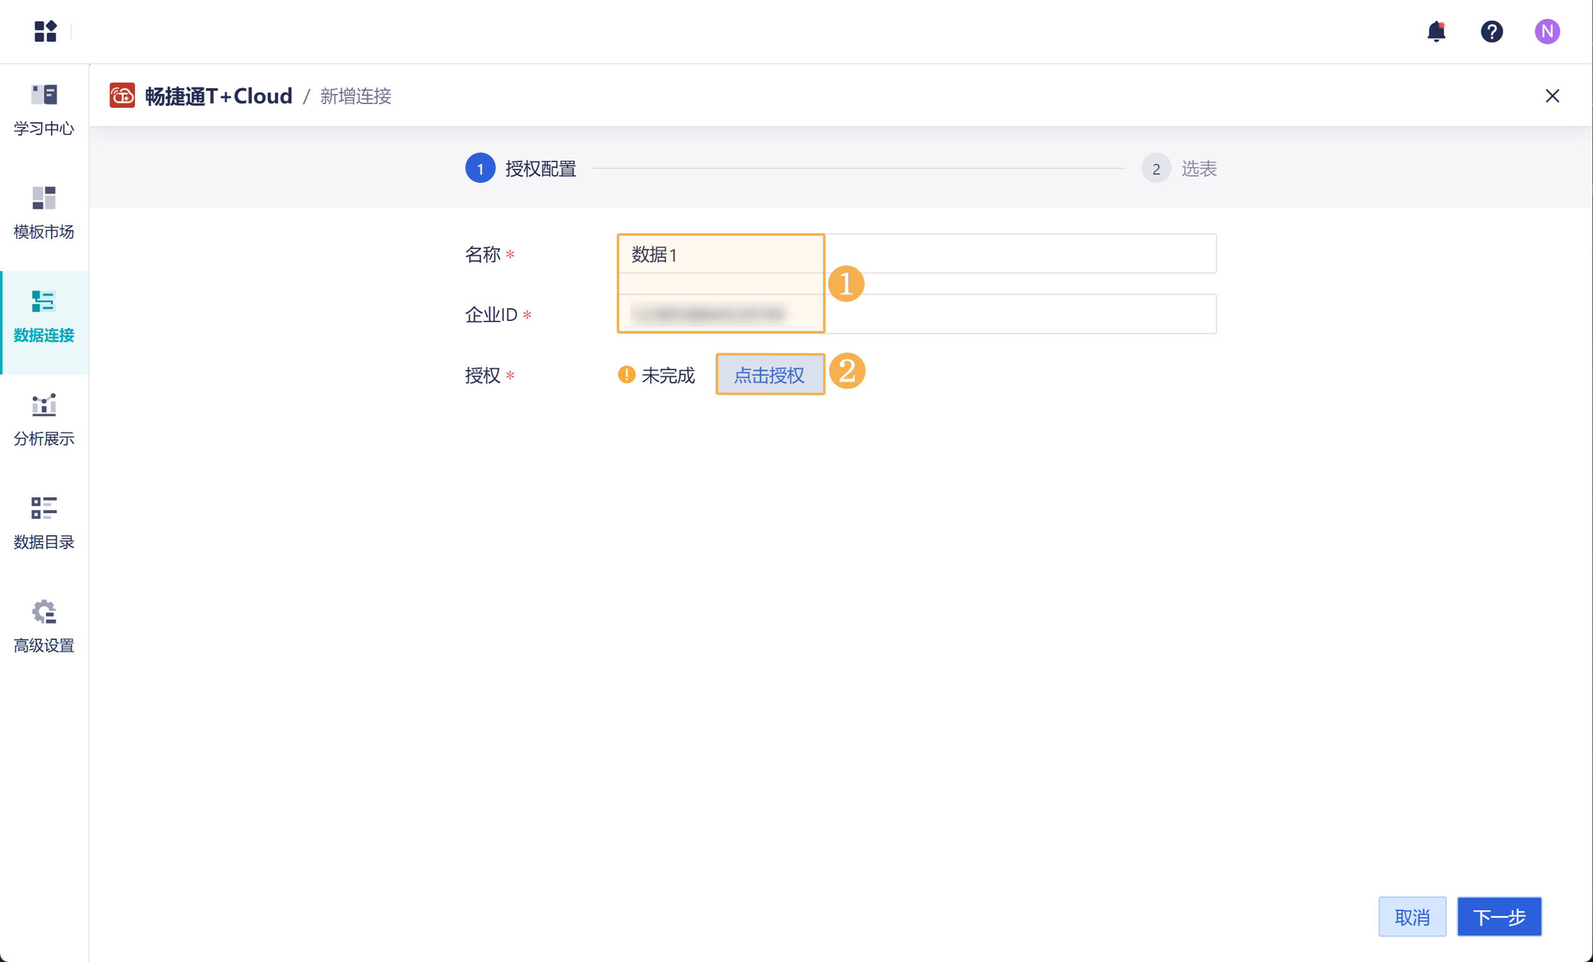Screen dimensions: 1593x962
Task: Open the notifications bell
Action: point(1436,31)
